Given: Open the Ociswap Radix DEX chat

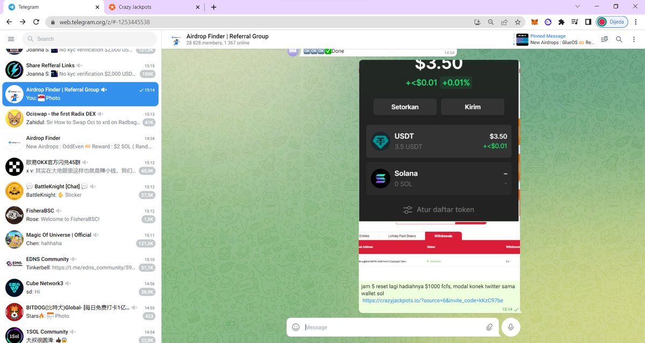Looking at the screenshot, I should tap(81, 118).
